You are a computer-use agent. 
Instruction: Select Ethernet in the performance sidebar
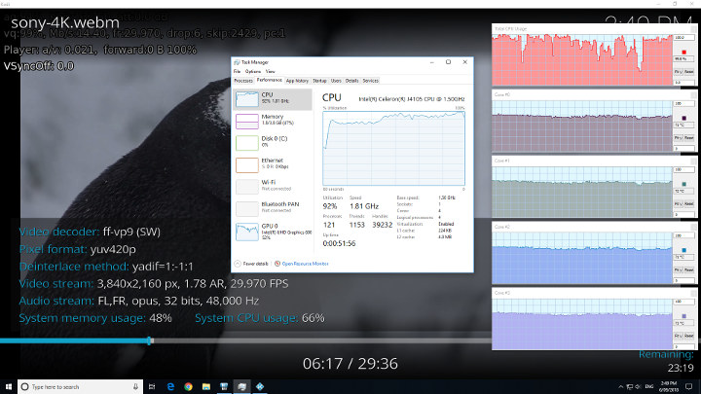click(273, 164)
